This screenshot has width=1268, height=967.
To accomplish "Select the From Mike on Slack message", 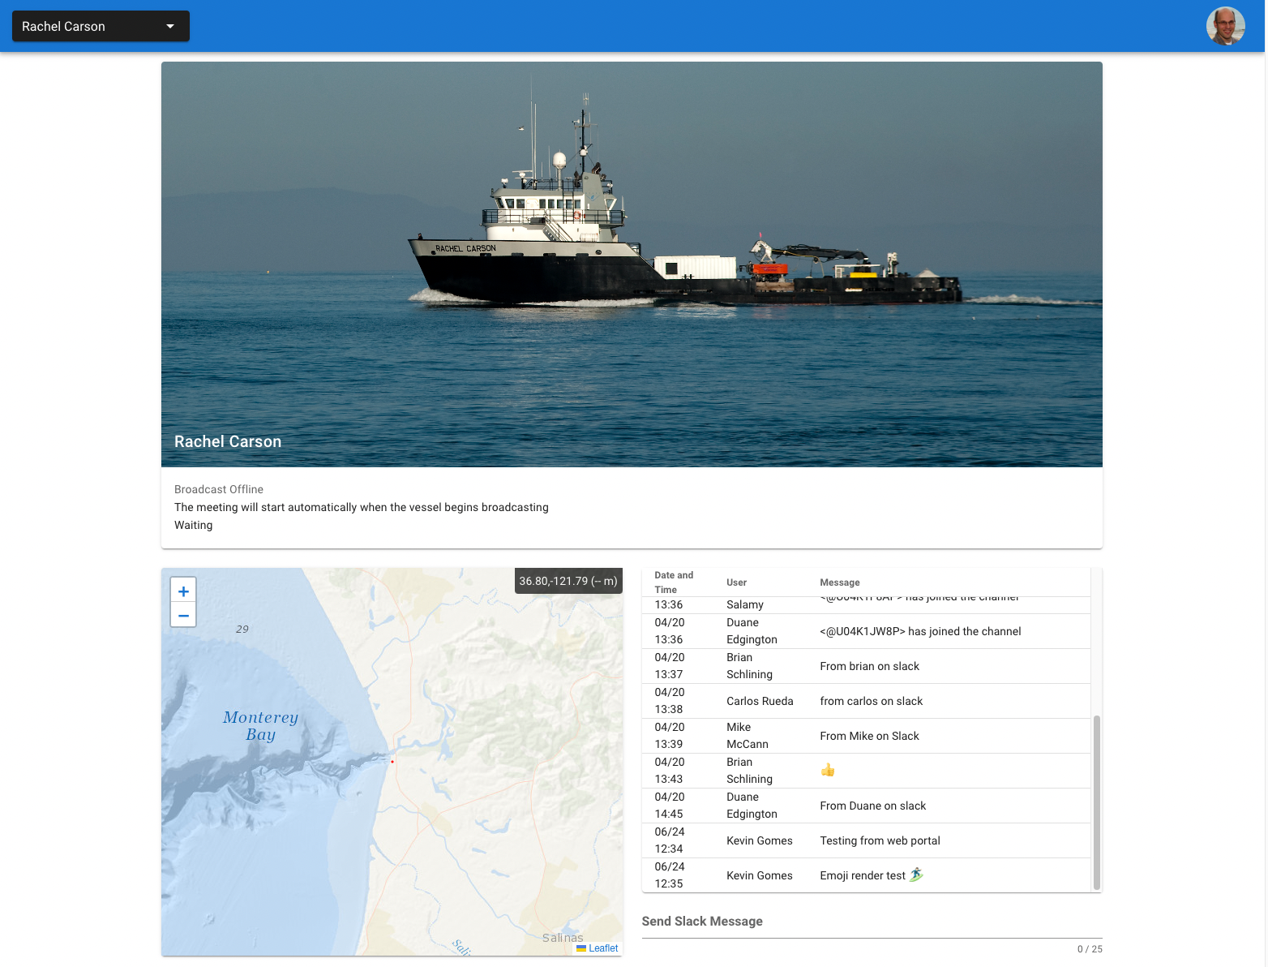I will (869, 736).
